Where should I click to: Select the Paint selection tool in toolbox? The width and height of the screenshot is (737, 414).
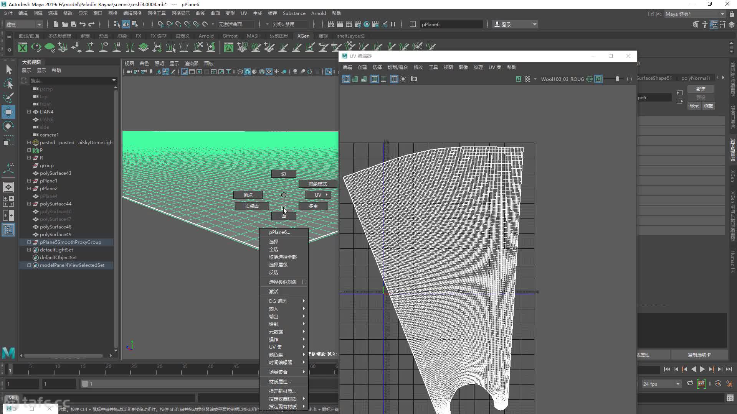pyautogui.click(x=8, y=98)
